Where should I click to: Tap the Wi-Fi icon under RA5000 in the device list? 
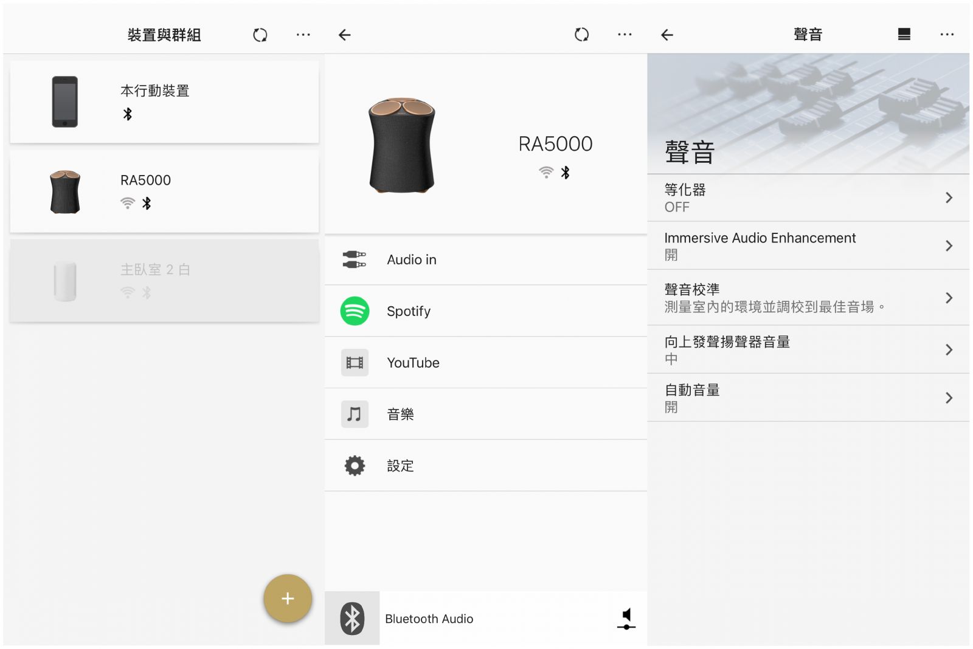tap(128, 204)
